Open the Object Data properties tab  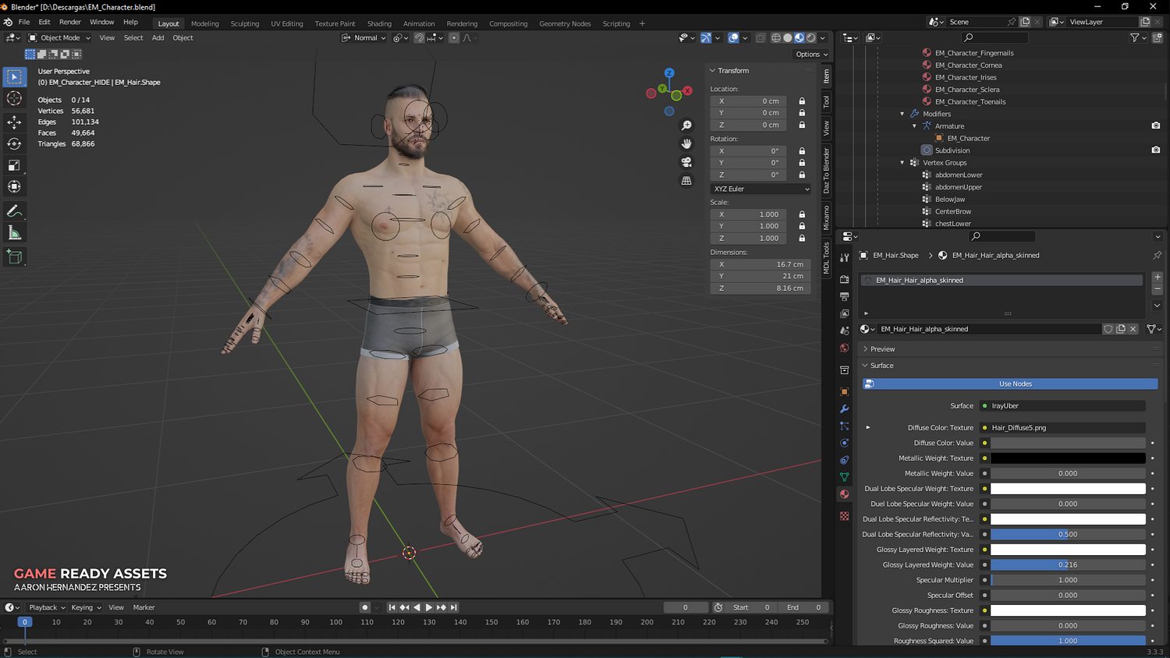(845, 477)
